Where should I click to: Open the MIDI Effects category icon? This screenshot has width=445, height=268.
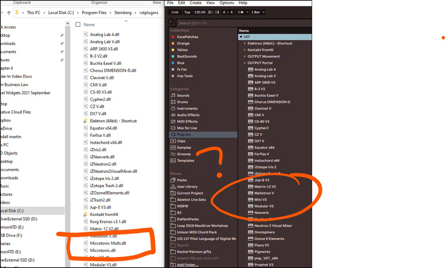(173, 122)
